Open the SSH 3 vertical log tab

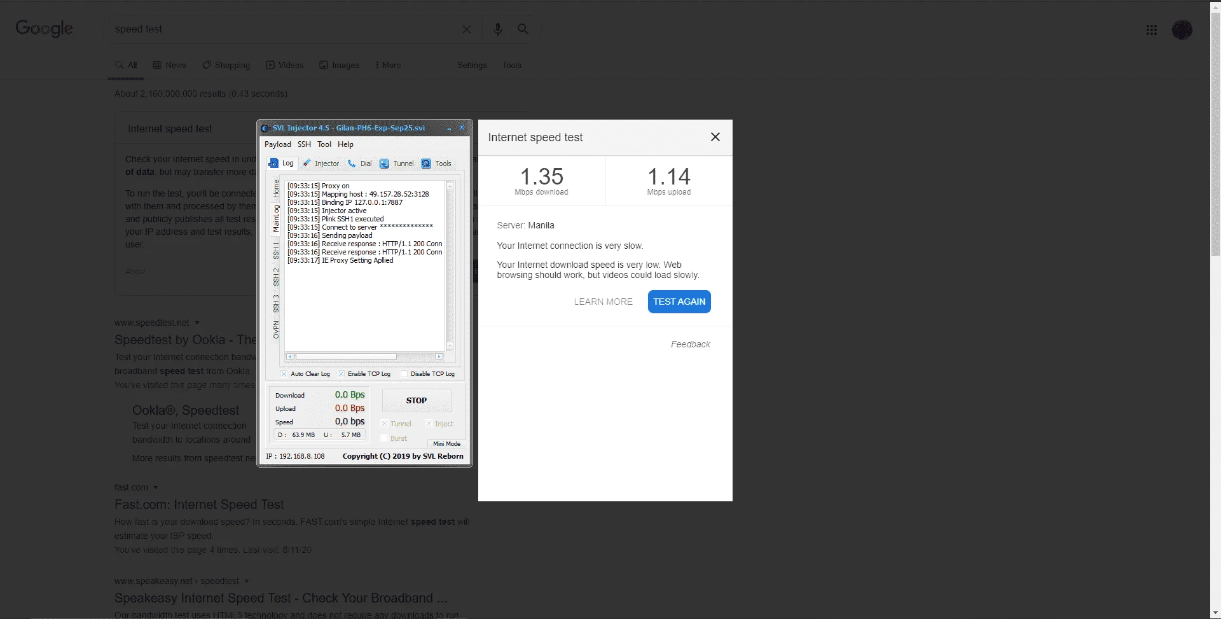point(276,304)
